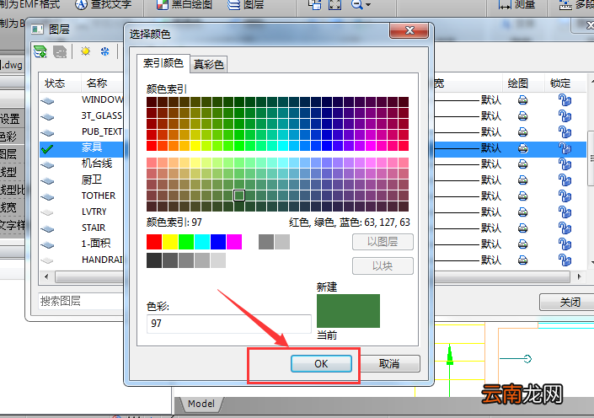Screen dimensions: 594x418
Task: Click the 图层 icon in top toolbar
Action: point(233,4)
